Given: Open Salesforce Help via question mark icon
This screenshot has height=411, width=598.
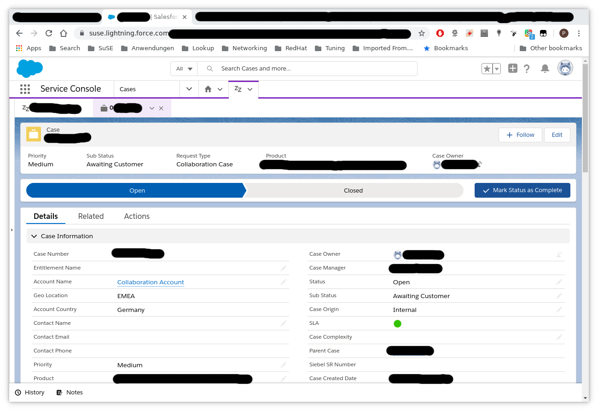Looking at the screenshot, I should [x=527, y=68].
